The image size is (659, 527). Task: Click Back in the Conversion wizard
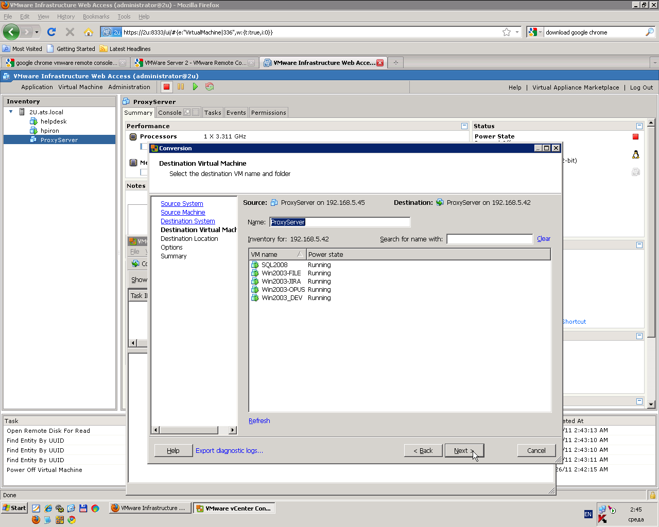click(423, 450)
